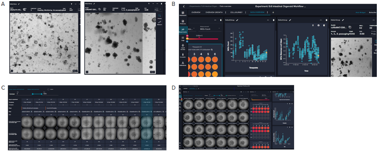The width and height of the screenshot is (379, 153).
Task: Click the highlighted teal well thumbnail in panel C
Action: click(x=147, y=128)
